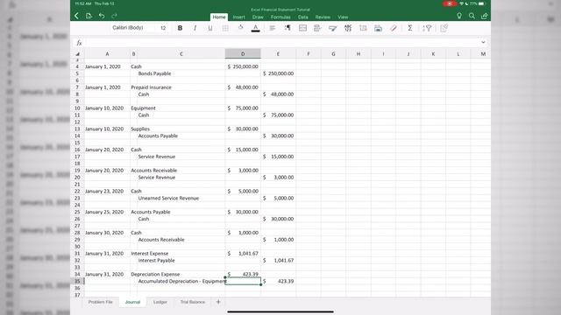The width and height of the screenshot is (561, 315).
Task: Click the 'Interest Payable' cell
Action: point(156,261)
